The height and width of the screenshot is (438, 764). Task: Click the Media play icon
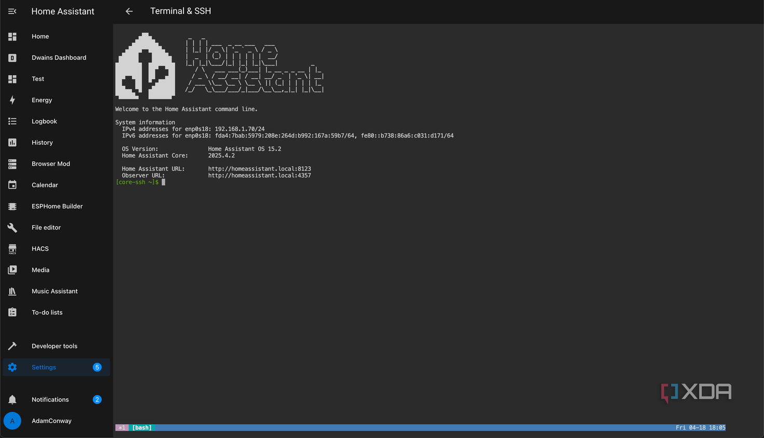[12, 270]
